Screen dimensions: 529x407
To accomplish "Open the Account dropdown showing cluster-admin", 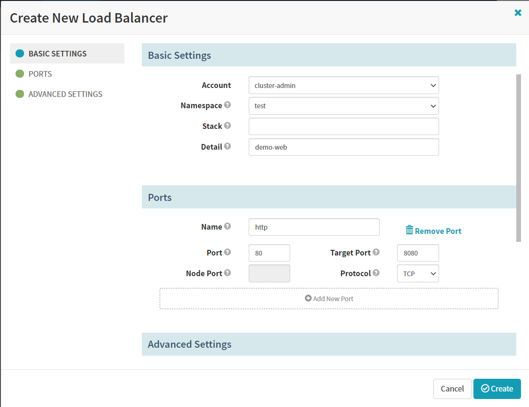I will click(344, 85).
